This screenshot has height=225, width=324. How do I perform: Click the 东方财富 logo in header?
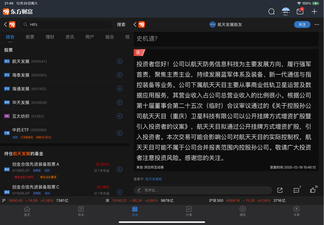point(18,11)
